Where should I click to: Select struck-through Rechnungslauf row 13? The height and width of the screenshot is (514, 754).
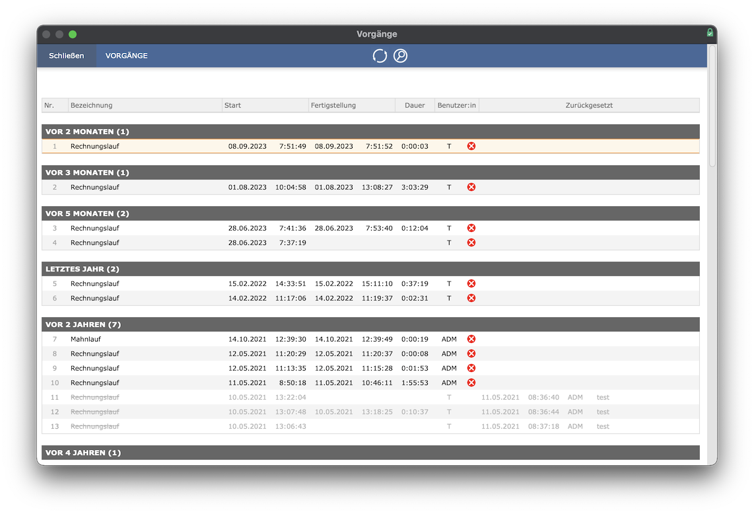pos(370,426)
